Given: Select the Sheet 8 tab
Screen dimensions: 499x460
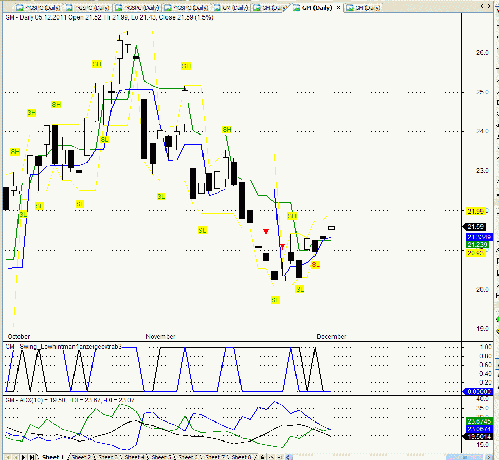Looking at the screenshot, I should click(x=241, y=457).
